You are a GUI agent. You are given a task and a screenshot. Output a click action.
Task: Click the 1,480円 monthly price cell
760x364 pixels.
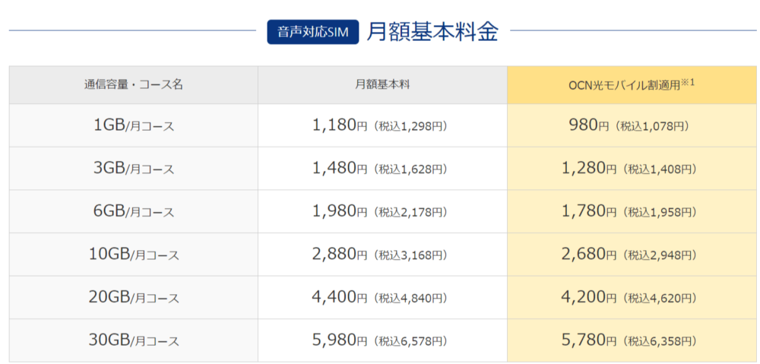pyautogui.click(x=382, y=168)
